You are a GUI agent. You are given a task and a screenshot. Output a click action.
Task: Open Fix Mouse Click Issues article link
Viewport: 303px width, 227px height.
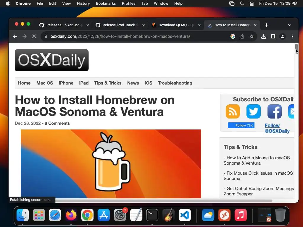pyautogui.click(x=258, y=176)
